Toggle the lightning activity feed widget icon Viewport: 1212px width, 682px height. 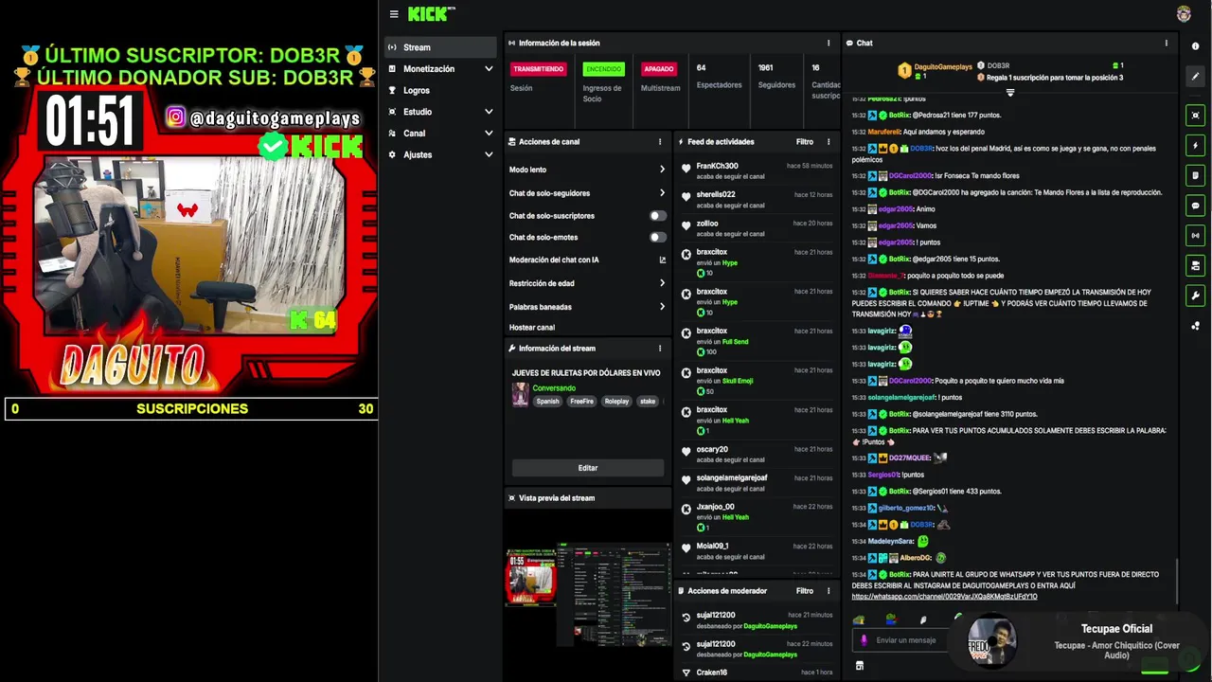[x=1195, y=146]
